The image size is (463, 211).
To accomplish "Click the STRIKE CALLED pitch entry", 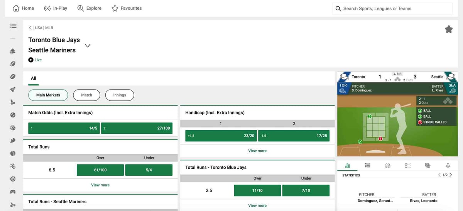I will click(435, 122).
